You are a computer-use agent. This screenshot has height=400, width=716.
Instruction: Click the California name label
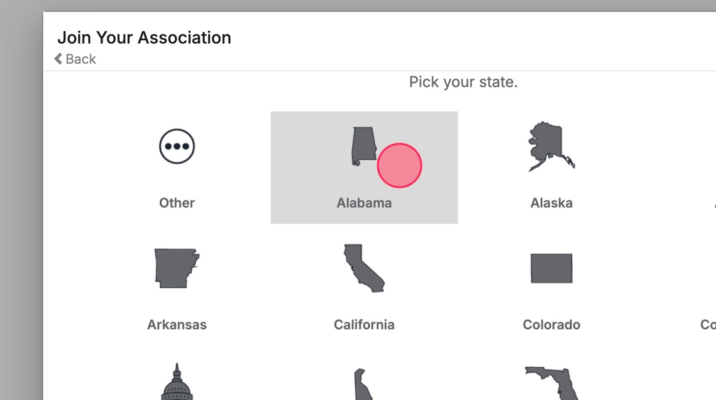click(x=364, y=325)
